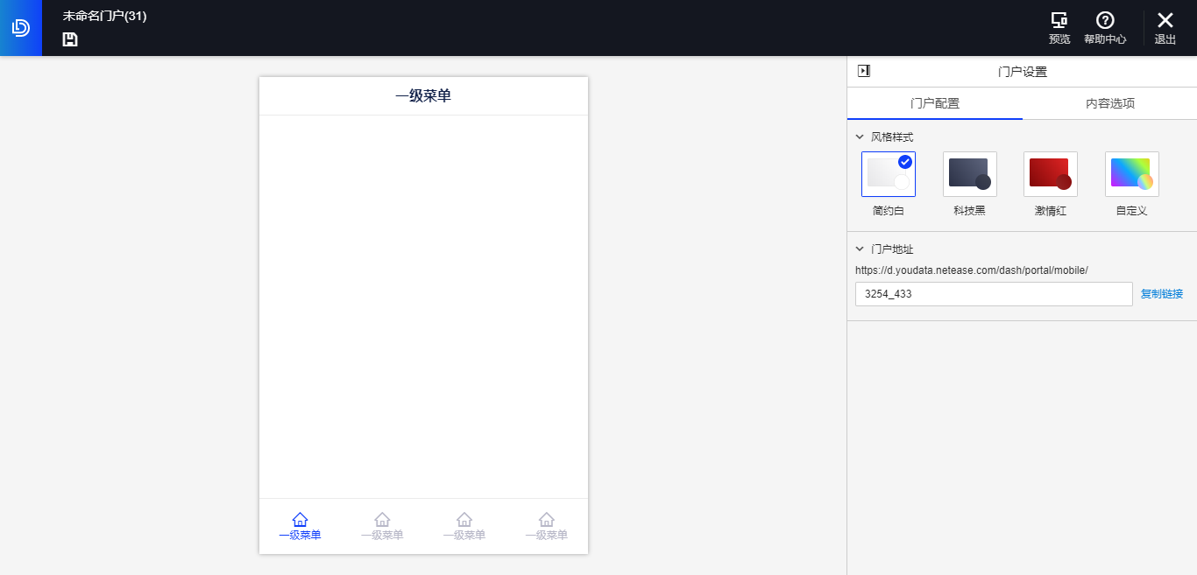The width and height of the screenshot is (1197, 575).
Task: Click the 激情红 label
Action: [1051, 211]
